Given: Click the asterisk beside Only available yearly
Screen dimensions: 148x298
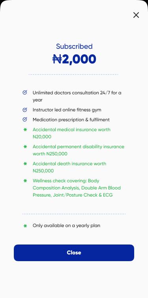Looking at the screenshot, I should click(25, 226).
